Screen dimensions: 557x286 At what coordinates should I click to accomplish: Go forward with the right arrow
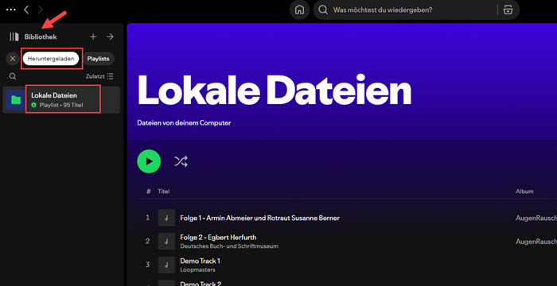point(40,10)
